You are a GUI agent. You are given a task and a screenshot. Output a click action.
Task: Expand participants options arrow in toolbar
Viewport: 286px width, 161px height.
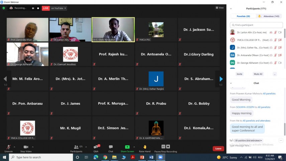[x=86, y=147]
